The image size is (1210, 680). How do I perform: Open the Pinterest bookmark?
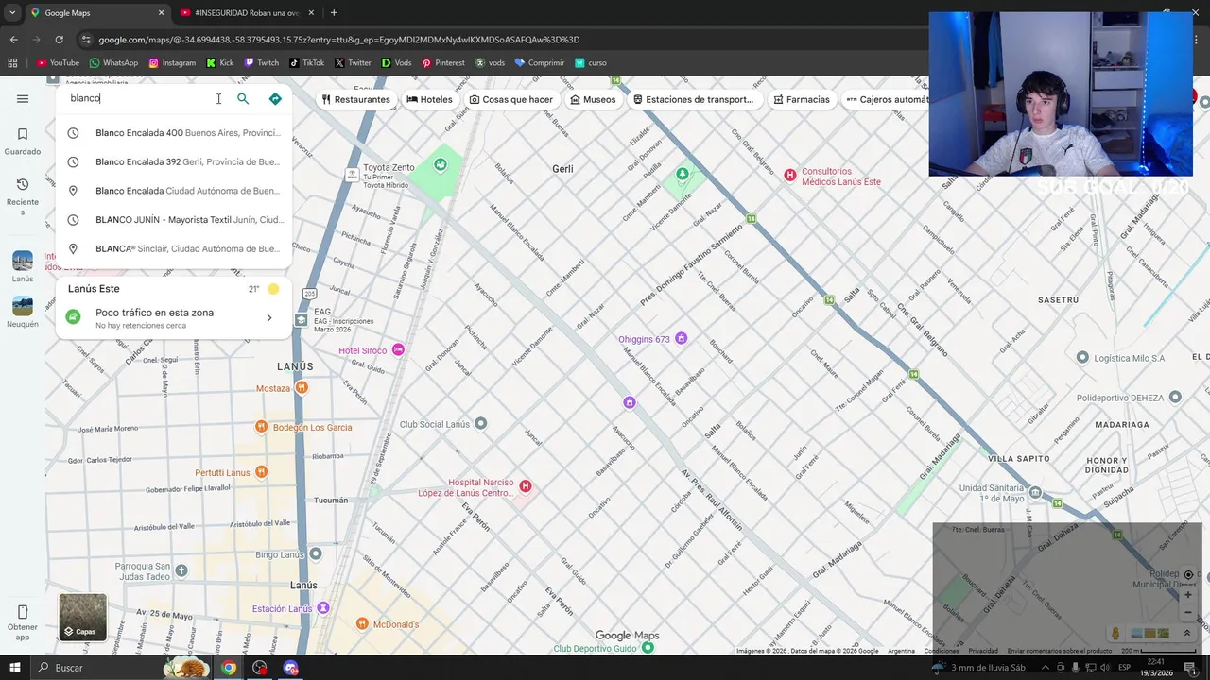click(443, 63)
